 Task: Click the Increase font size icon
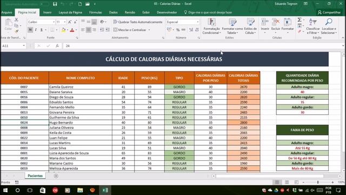70,22
